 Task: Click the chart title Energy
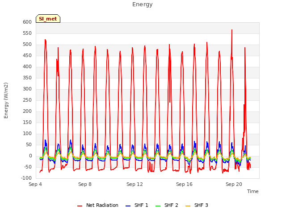(x=143, y=4)
